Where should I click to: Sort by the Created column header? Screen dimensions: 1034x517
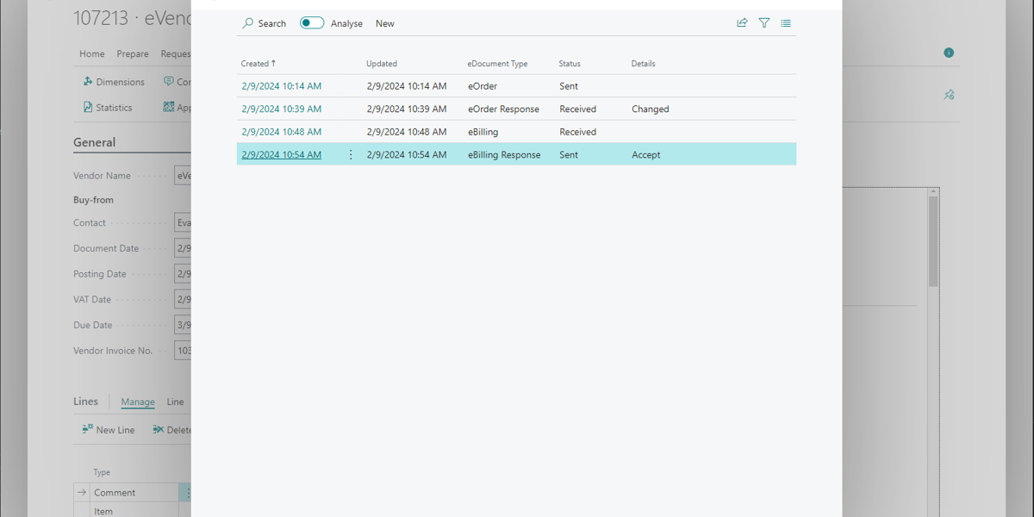tap(258, 64)
